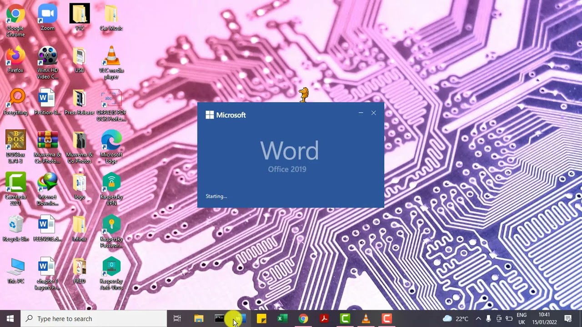Screen dimensions: 582x327
Task: Open the USB folder on desktop
Action: pos(80,60)
